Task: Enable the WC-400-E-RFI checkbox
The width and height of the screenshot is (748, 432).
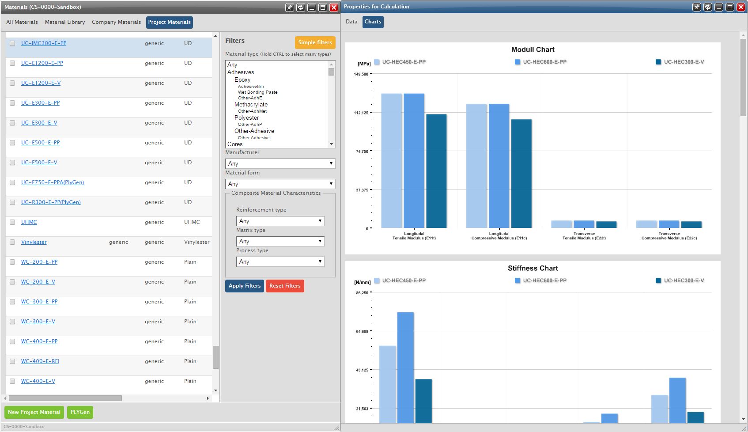Action: [x=12, y=361]
